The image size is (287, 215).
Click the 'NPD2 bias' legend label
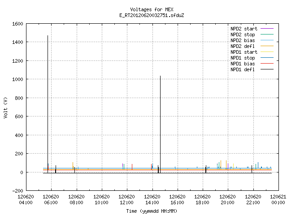coord(243,40)
